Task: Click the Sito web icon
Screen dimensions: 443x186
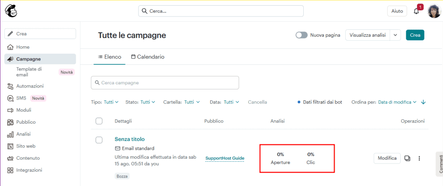Action: point(10,146)
